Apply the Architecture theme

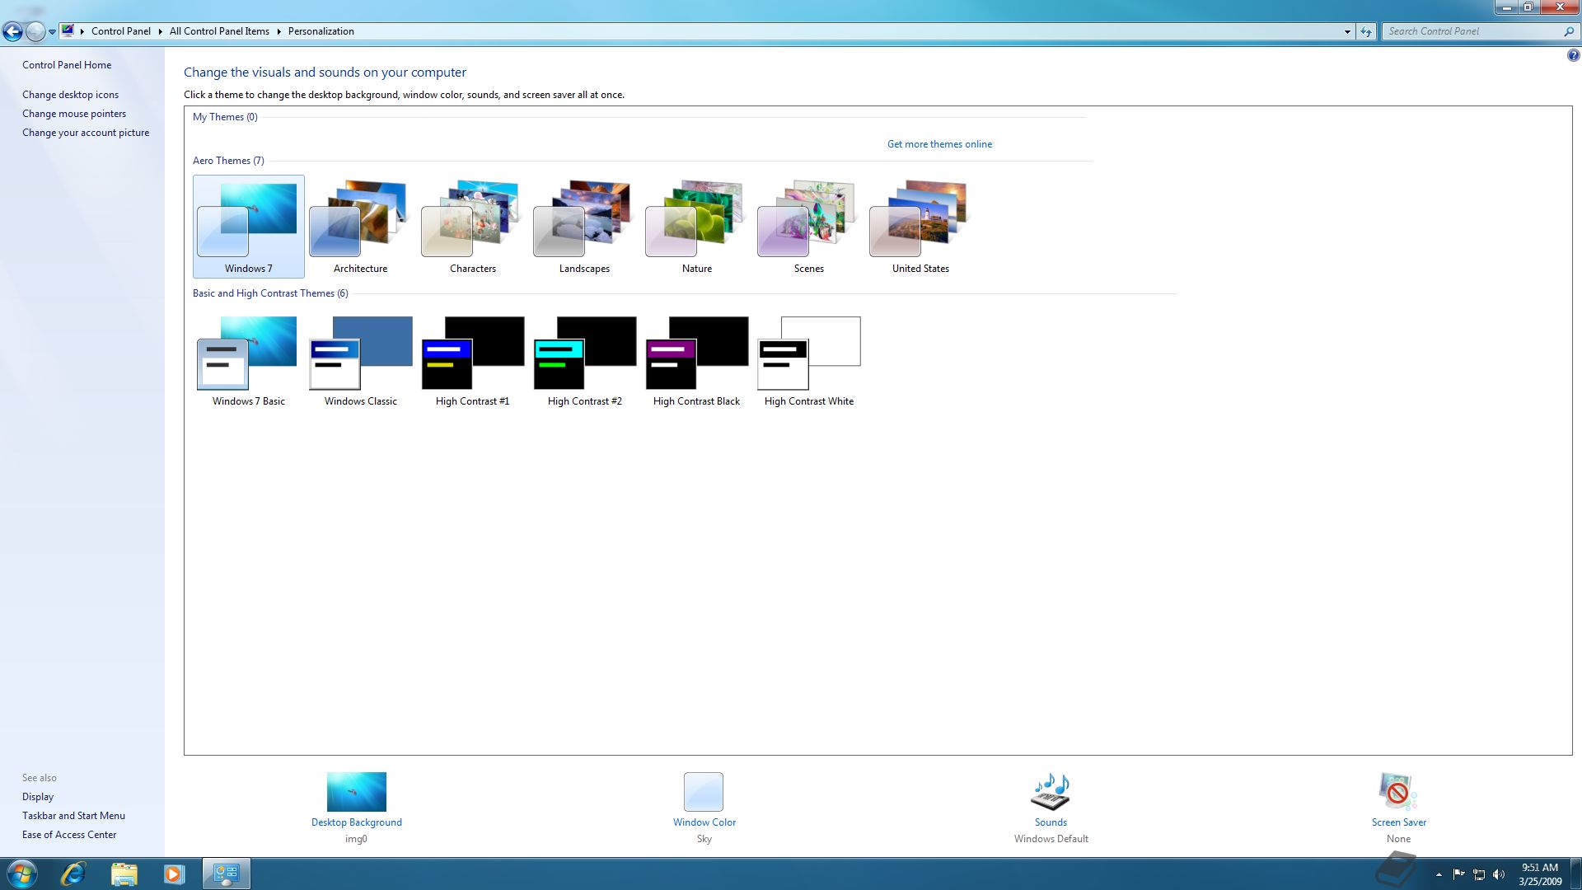[x=360, y=226]
